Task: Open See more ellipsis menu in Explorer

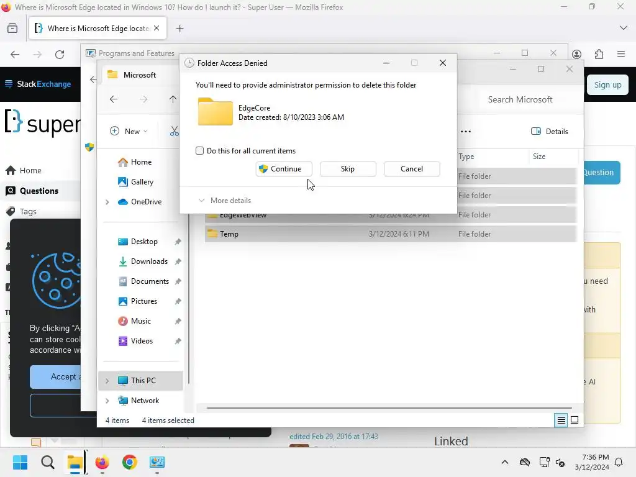Action: tap(466, 132)
